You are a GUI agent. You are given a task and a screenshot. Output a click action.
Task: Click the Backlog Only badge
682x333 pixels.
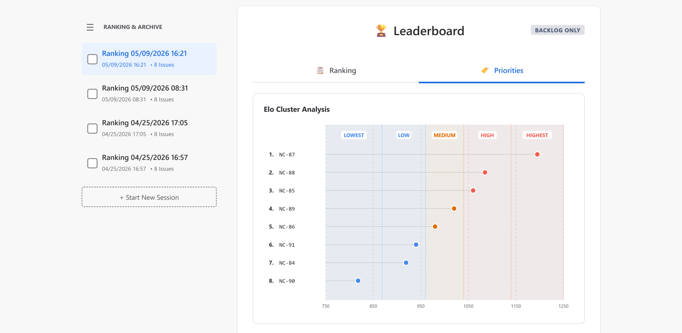[557, 30]
